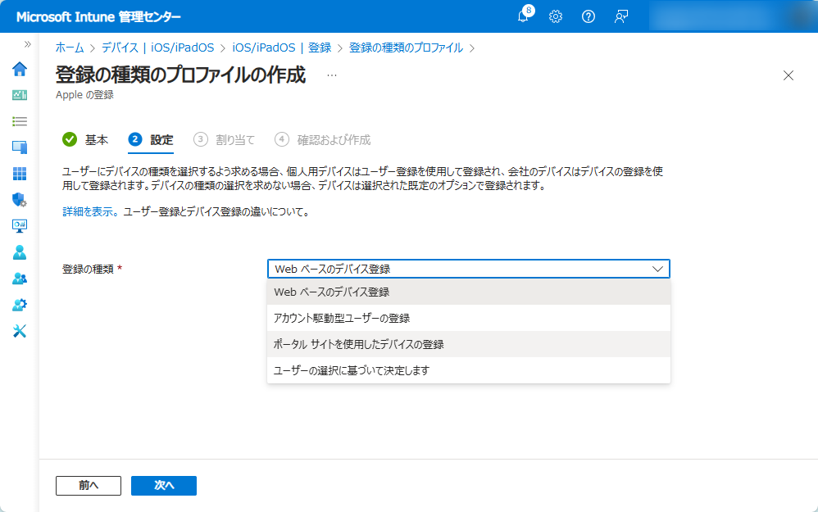Open All services list icon in sidebar
This screenshot has width=818, height=512.
[x=20, y=121]
